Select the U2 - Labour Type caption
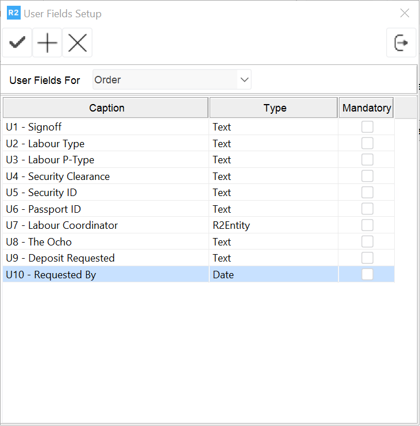The height and width of the screenshot is (426, 420). 45,144
